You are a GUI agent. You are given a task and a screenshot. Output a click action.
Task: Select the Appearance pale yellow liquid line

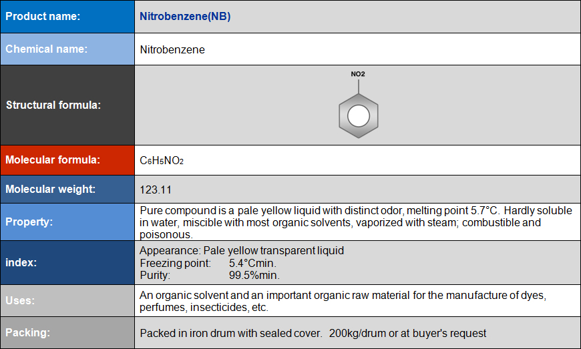[x=242, y=250]
